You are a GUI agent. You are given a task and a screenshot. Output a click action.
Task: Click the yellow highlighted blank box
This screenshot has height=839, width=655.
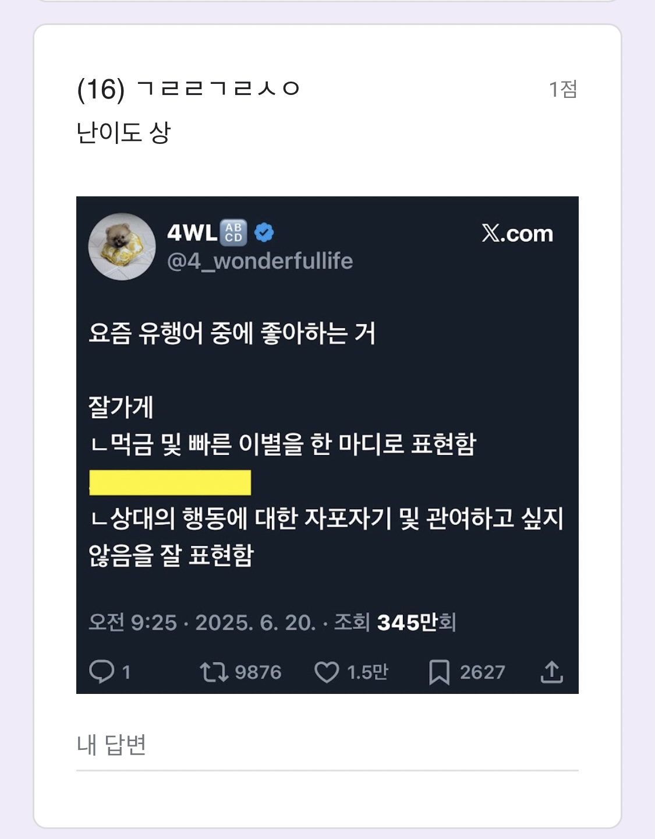[x=170, y=482]
